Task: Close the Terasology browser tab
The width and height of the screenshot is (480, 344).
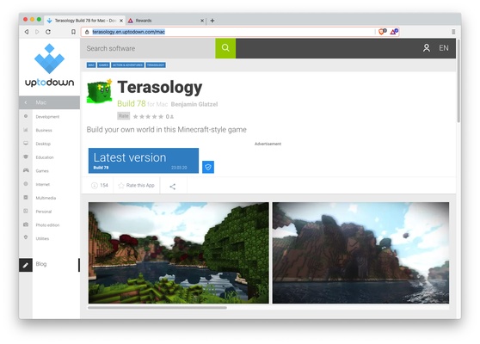Action: [x=121, y=21]
